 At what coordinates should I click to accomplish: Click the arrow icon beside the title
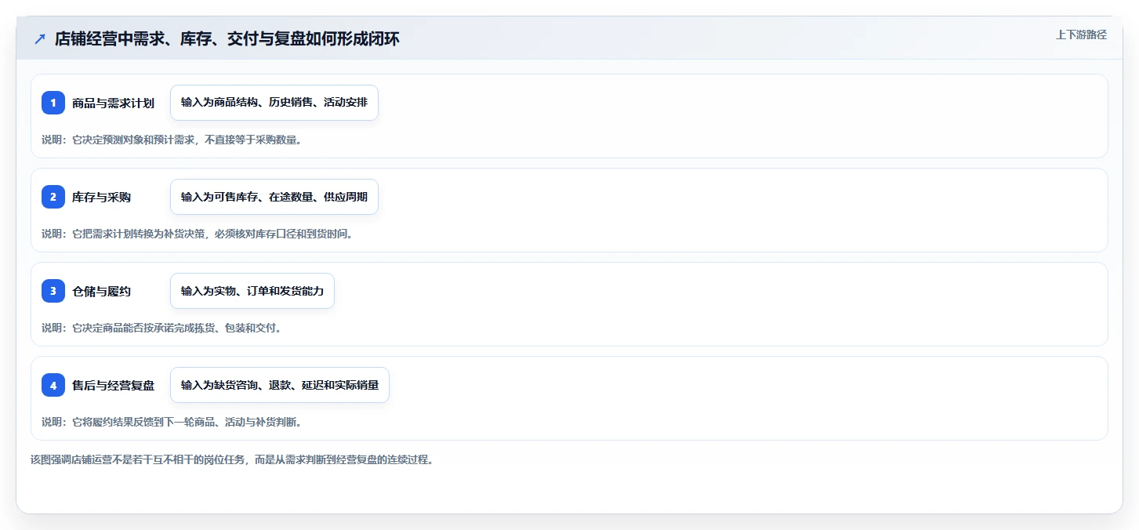coord(40,38)
